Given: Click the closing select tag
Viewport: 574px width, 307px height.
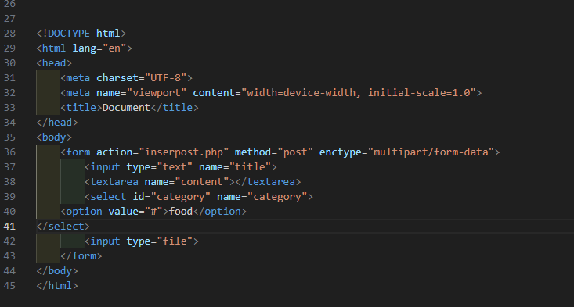Looking at the screenshot, I should pyautogui.click(x=63, y=227).
